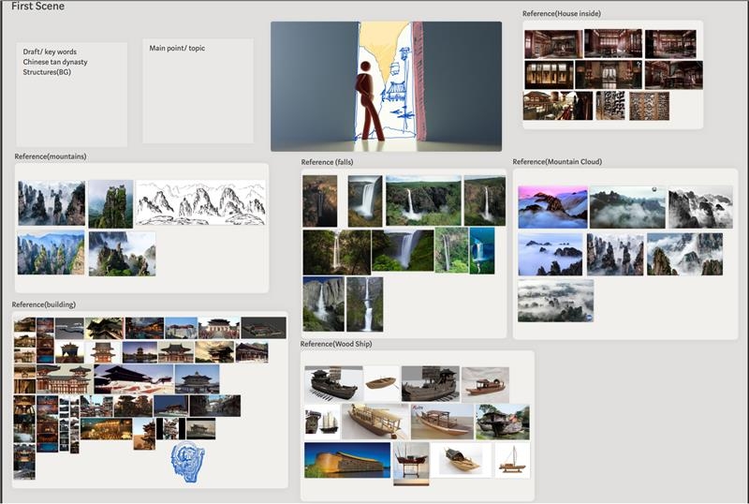Click the 'Reference(mountains)' label
This screenshot has width=749, height=504.
(x=51, y=156)
